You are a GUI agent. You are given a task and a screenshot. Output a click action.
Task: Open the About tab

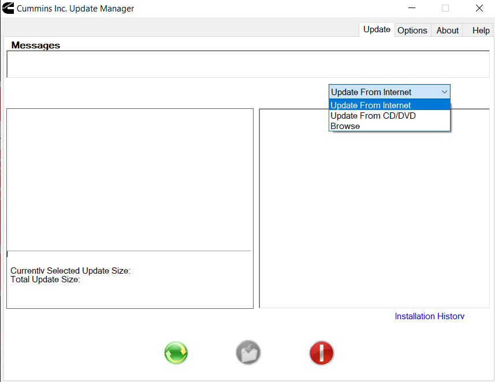[x=447, y=30]
